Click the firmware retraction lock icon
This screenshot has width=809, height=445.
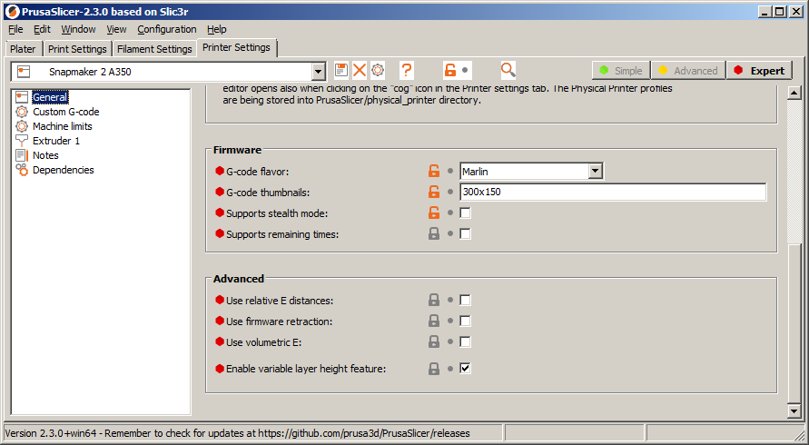pyautogui.click(x=434, y=321)
